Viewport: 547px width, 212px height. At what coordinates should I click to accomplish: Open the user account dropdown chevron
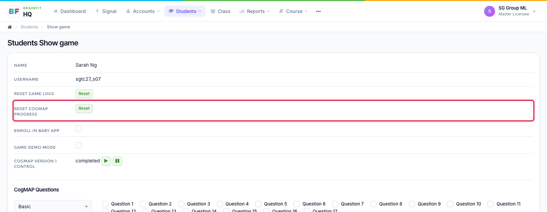pyautogui.click(x=534, y=11)
